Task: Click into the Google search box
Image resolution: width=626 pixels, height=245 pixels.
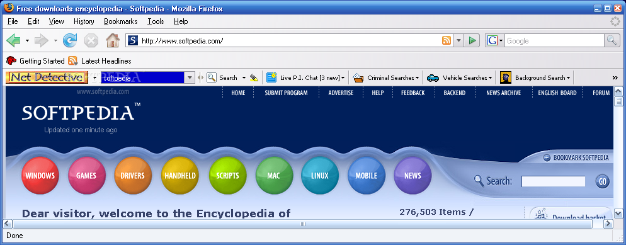Action: (x=555, y=40)
